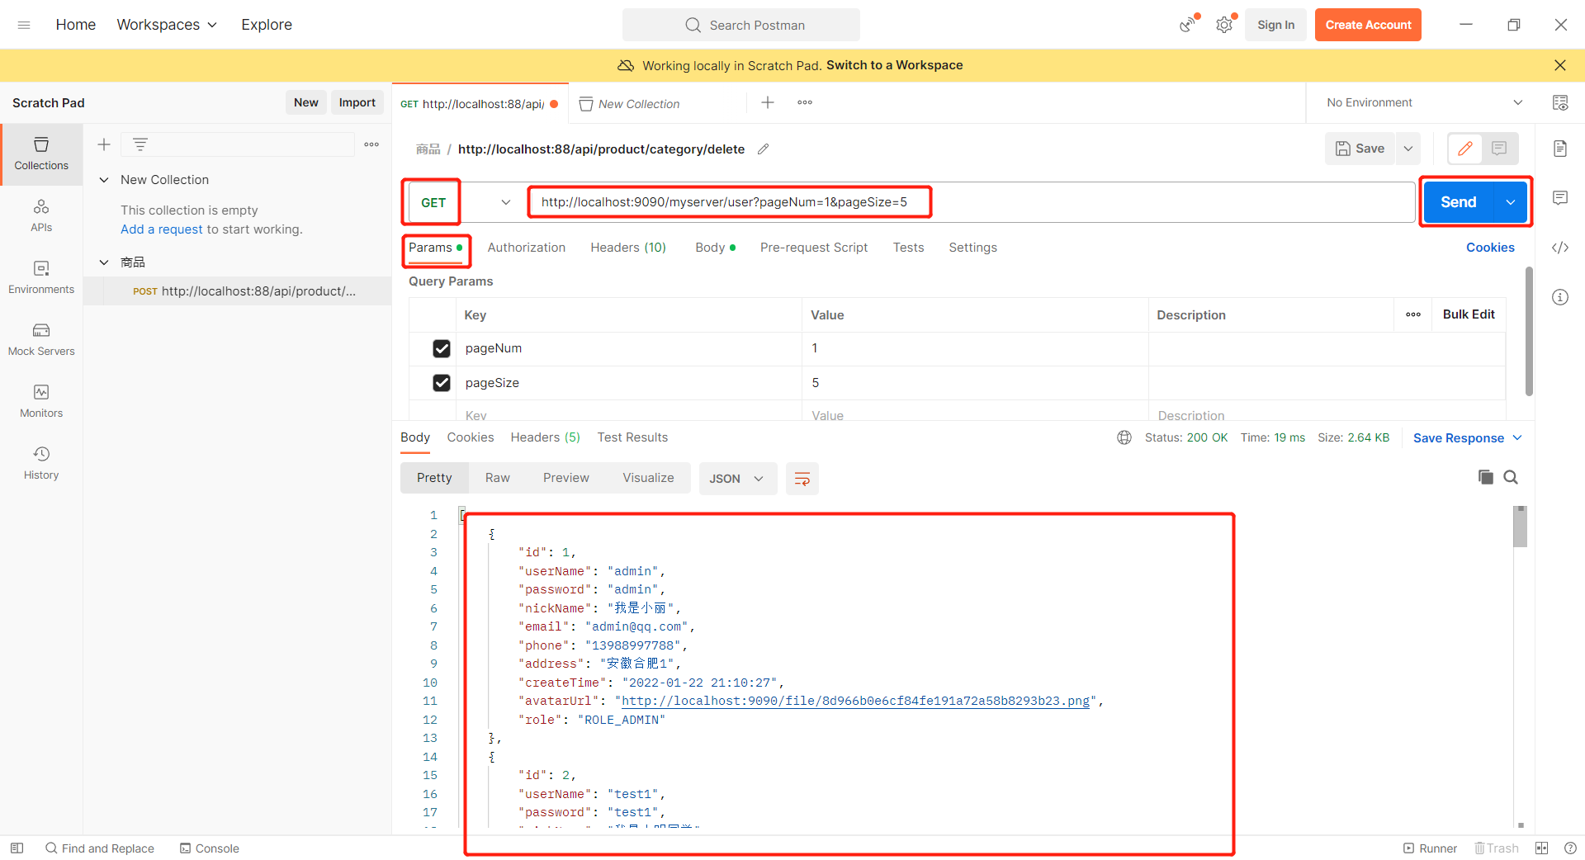Image resolution: width=1585 pixels, height=860 pixels.
Task: Open the Monitors sidebar section
Action: [41, 401]
